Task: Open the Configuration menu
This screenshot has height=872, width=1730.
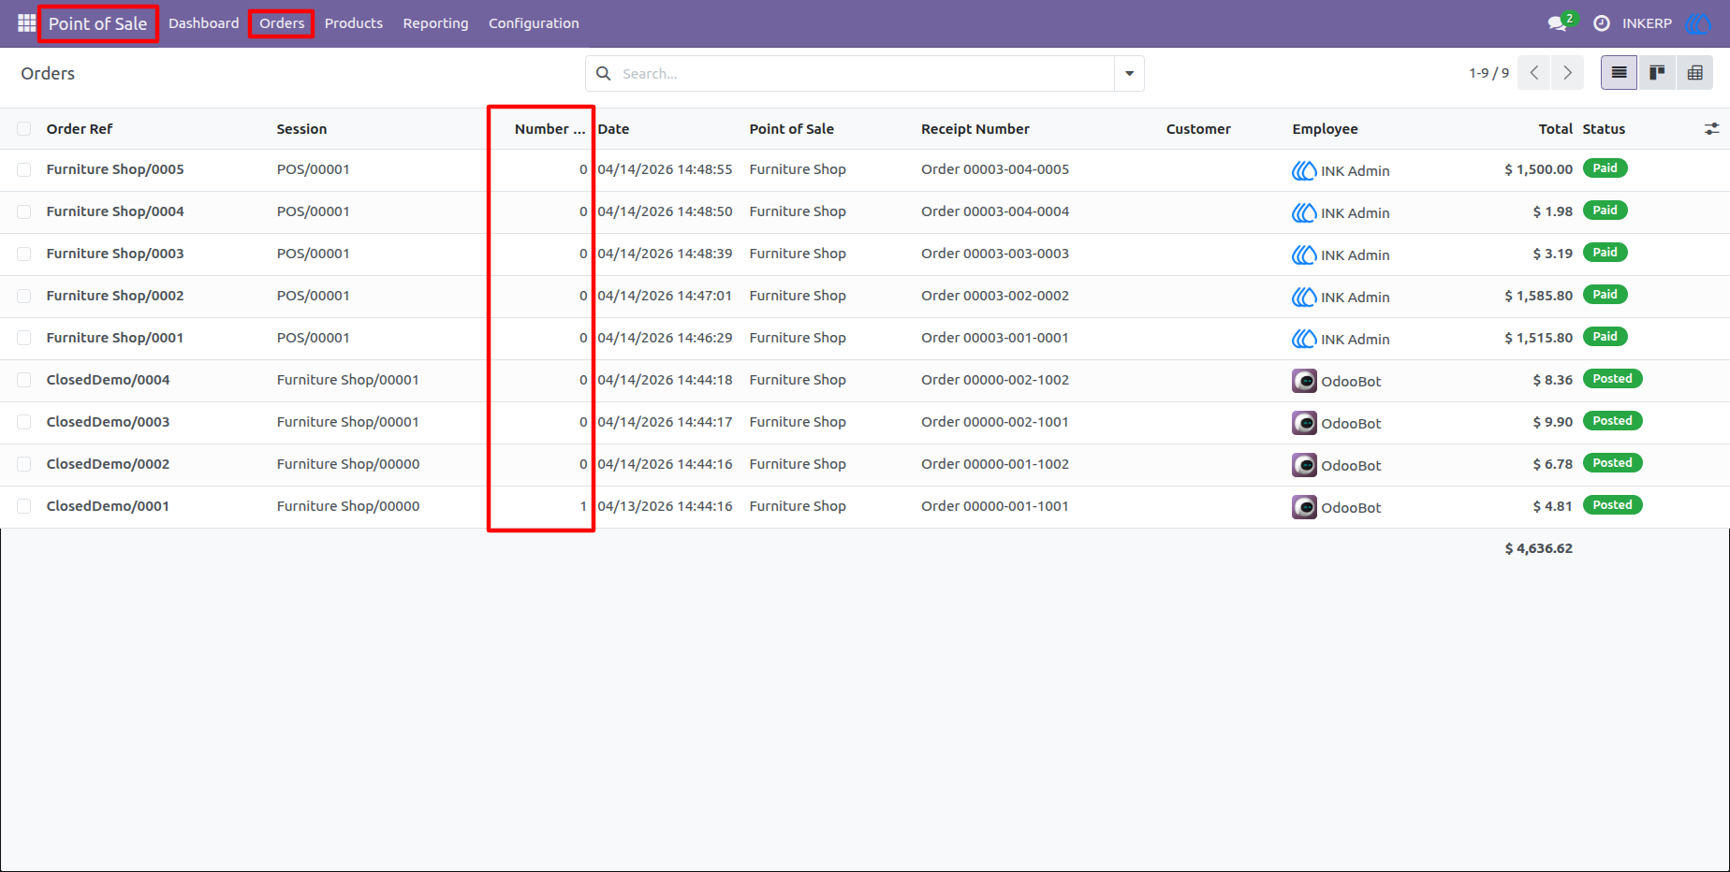Action: pyautogui.click(x=534, y=23)
